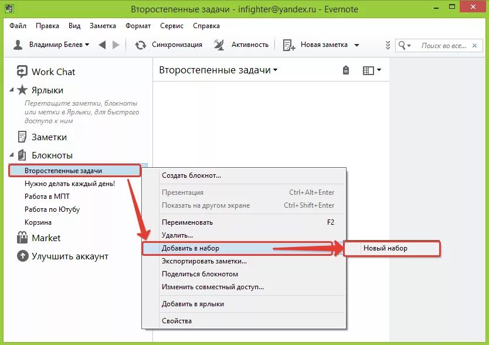489x345 pixels.
Task: Click the Evernote elephant icon in title bar
Action: coord(9,8)
